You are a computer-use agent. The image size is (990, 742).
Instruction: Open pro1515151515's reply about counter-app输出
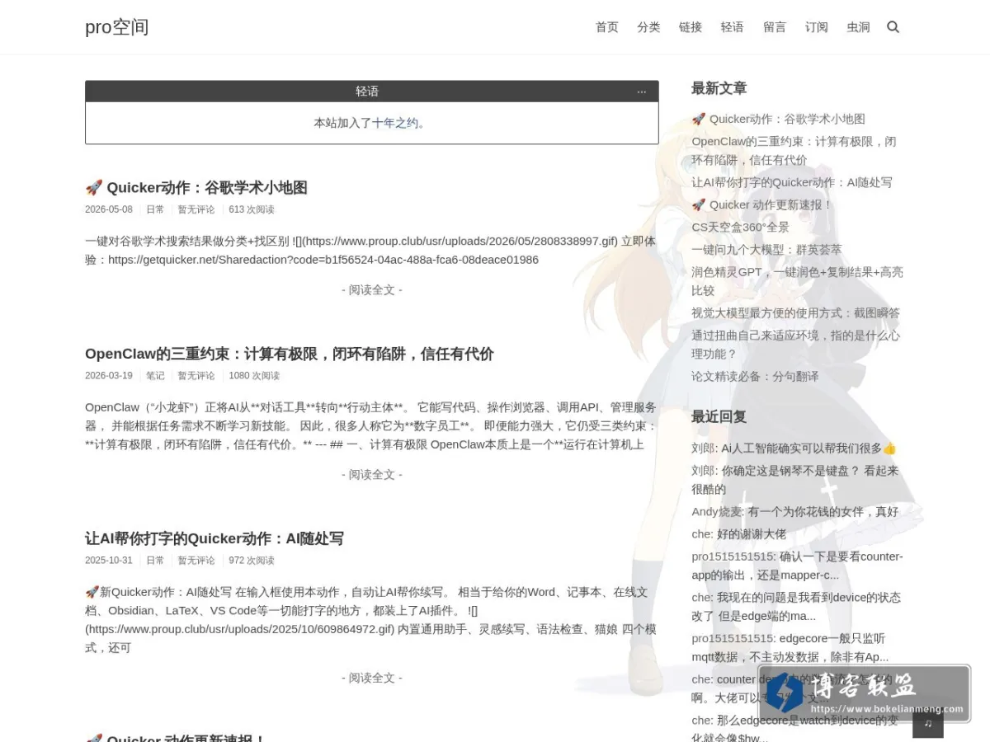click(797, 566)
